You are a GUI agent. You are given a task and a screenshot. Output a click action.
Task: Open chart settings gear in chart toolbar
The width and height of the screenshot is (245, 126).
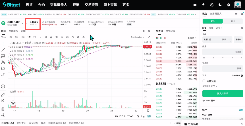click(x=83, y=37)
